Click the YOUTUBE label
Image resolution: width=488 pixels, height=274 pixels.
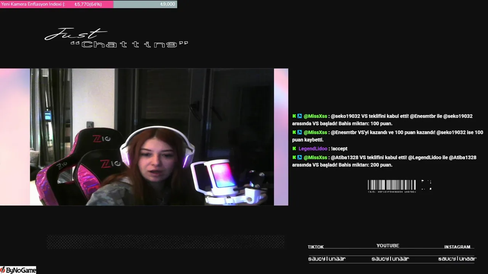(388, 246)
